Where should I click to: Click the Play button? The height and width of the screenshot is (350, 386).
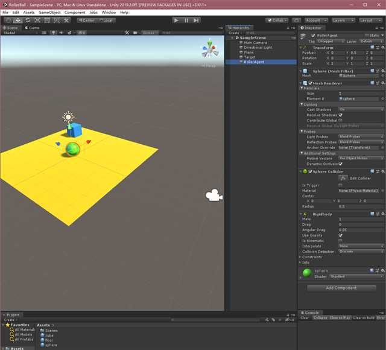pos(176,21)
